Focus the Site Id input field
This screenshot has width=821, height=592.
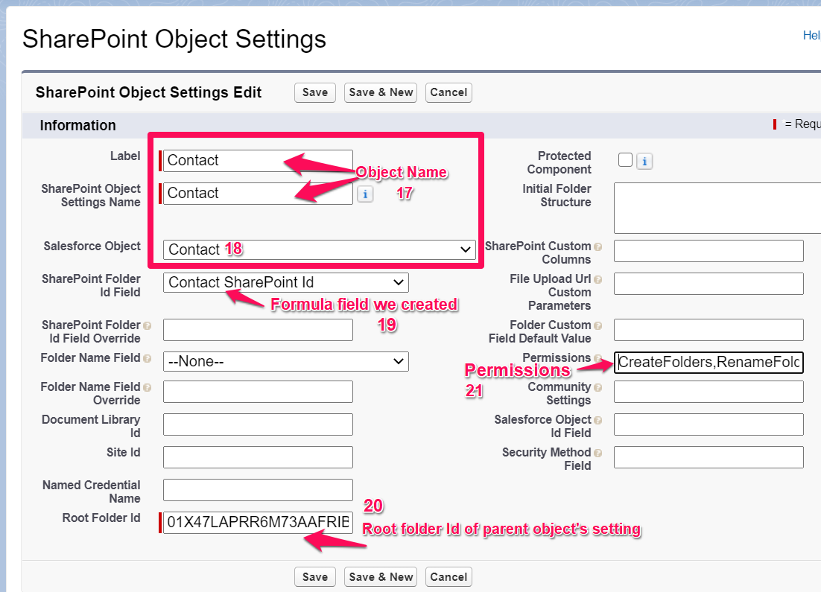pyautogui.click(x=258, y=457)
